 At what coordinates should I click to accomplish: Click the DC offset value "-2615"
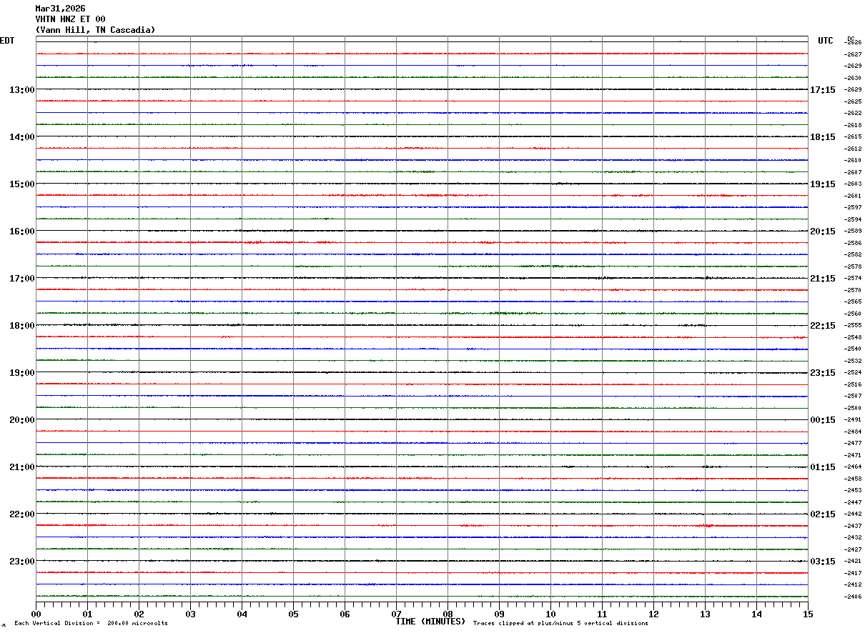pyautogui.click(x=853, y=136)
